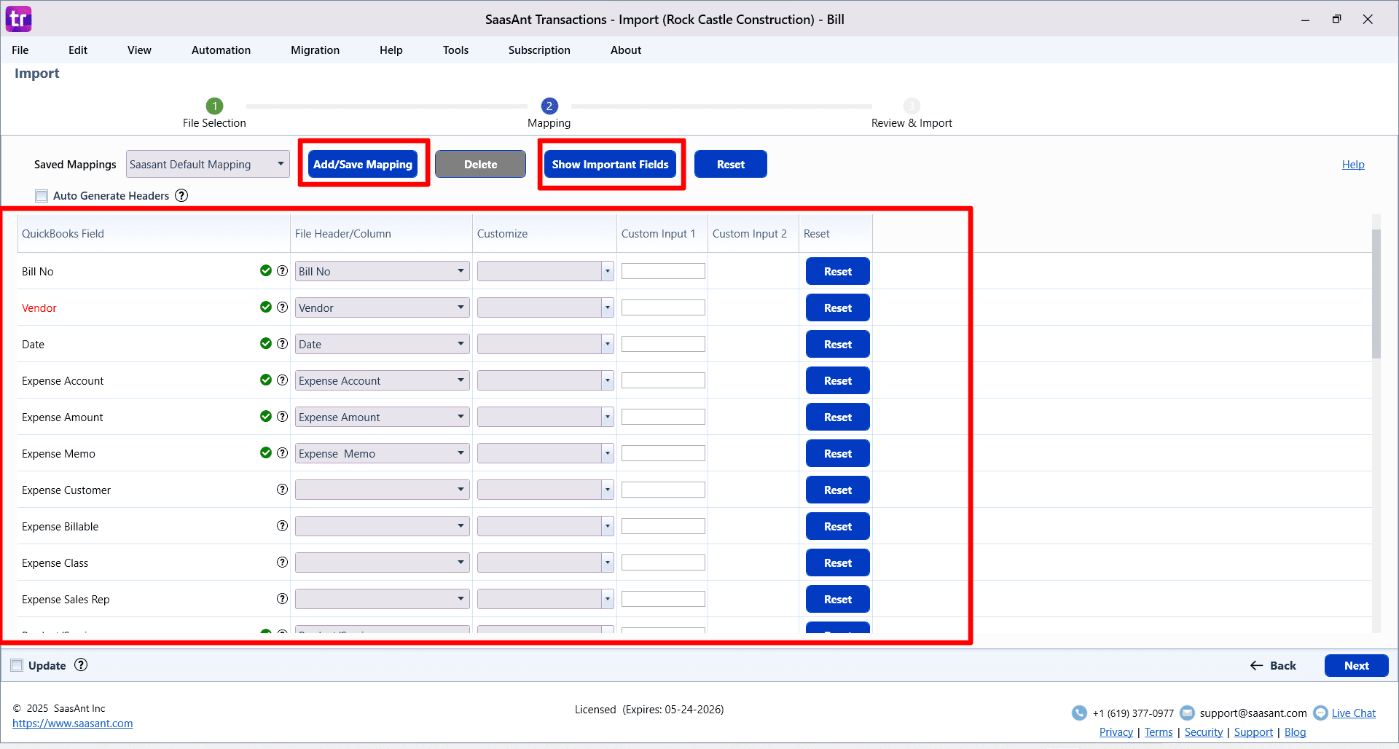The image size is (1399, 749).
Task: Click help icon for Expense Account
Action: pos(282,380)
